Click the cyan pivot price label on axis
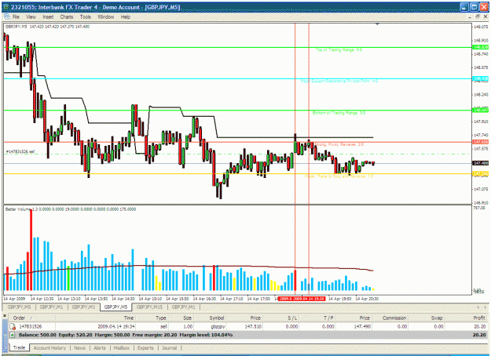This screenshot has height=356, width=491. (480, 78)
